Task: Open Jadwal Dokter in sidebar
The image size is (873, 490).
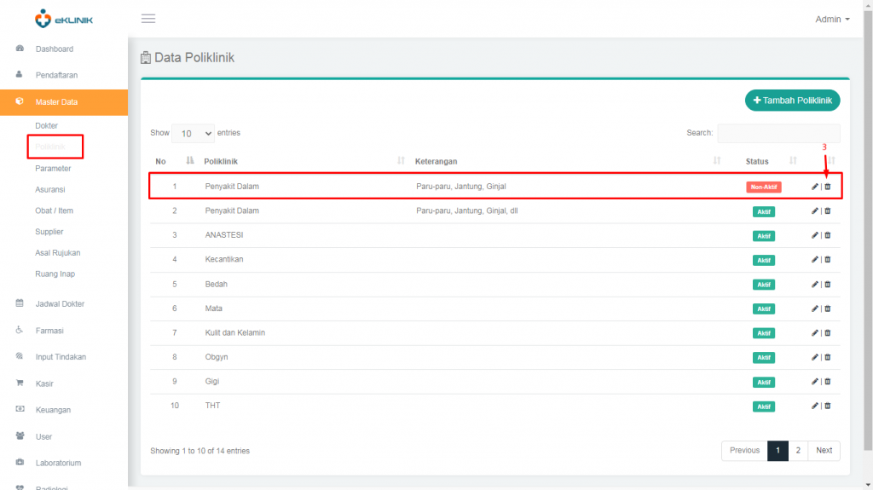Action: click(x=60, y=304)
